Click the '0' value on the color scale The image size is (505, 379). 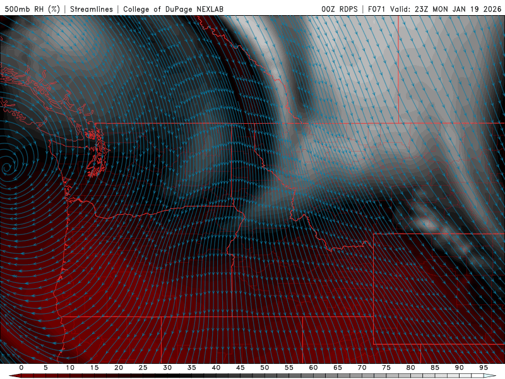tap(21, 368)
